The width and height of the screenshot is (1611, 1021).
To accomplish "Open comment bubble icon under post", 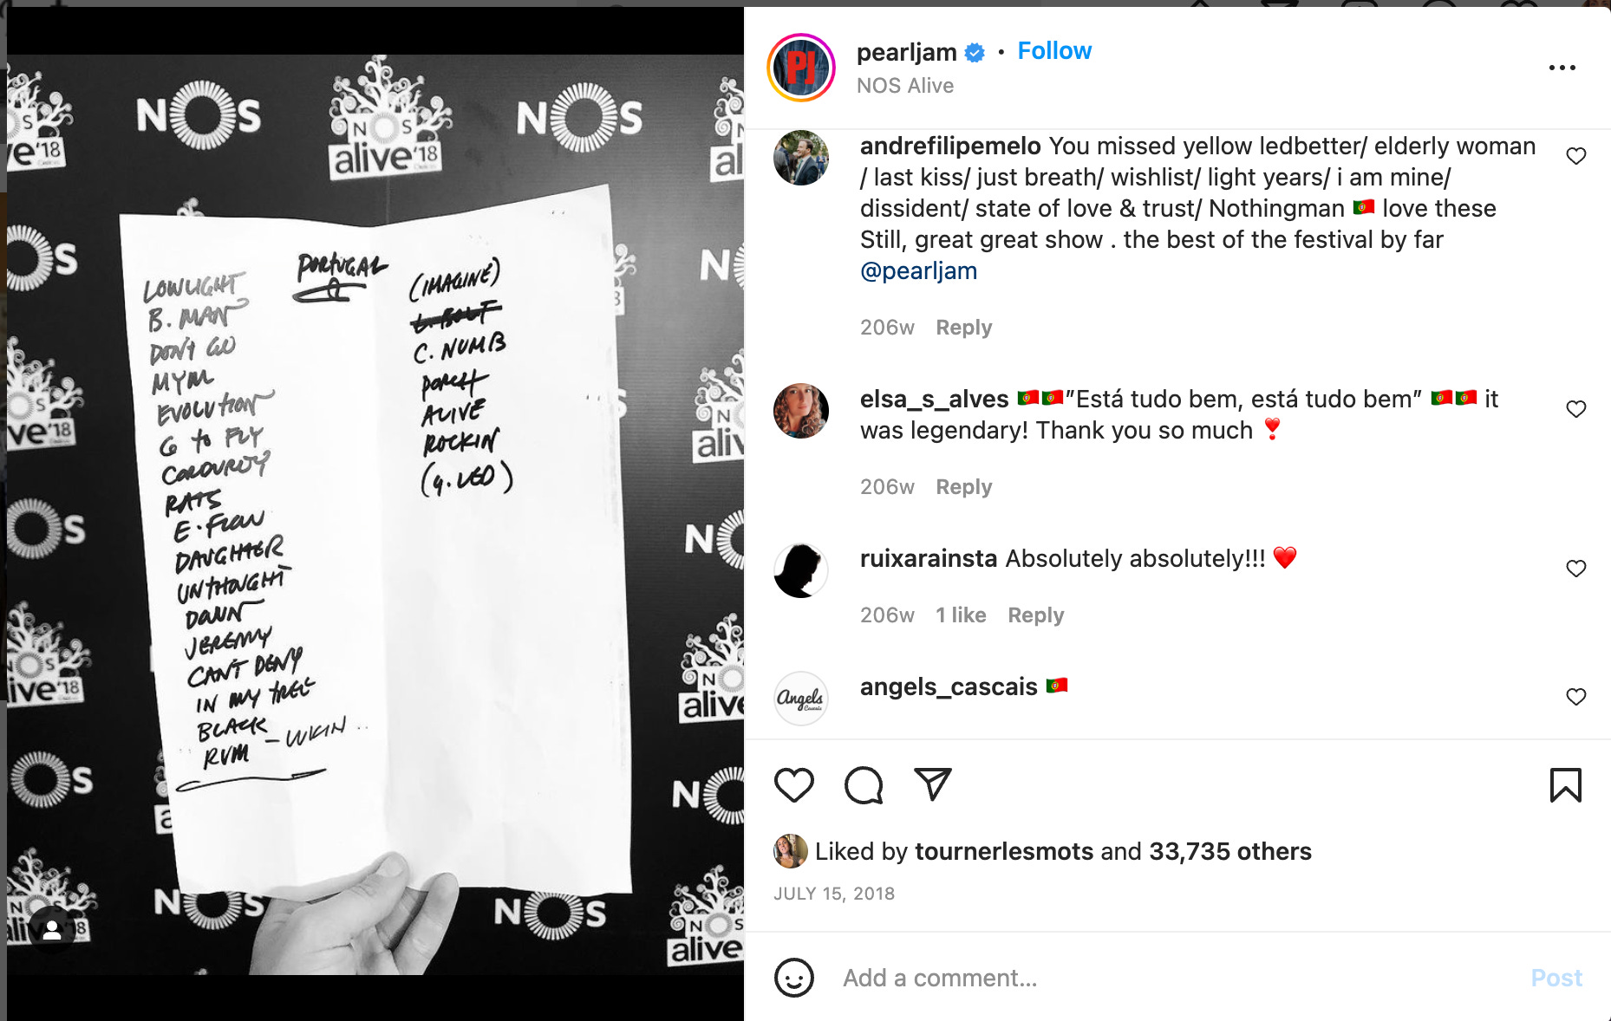I will point(864,785).
